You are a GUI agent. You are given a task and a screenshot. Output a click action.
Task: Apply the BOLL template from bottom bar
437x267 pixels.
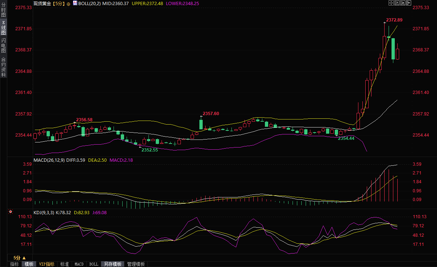[x=94, y=264]
